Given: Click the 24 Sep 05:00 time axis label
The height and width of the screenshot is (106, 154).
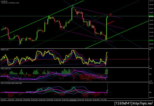Looking at the screenshot, I should click(73, 100).
